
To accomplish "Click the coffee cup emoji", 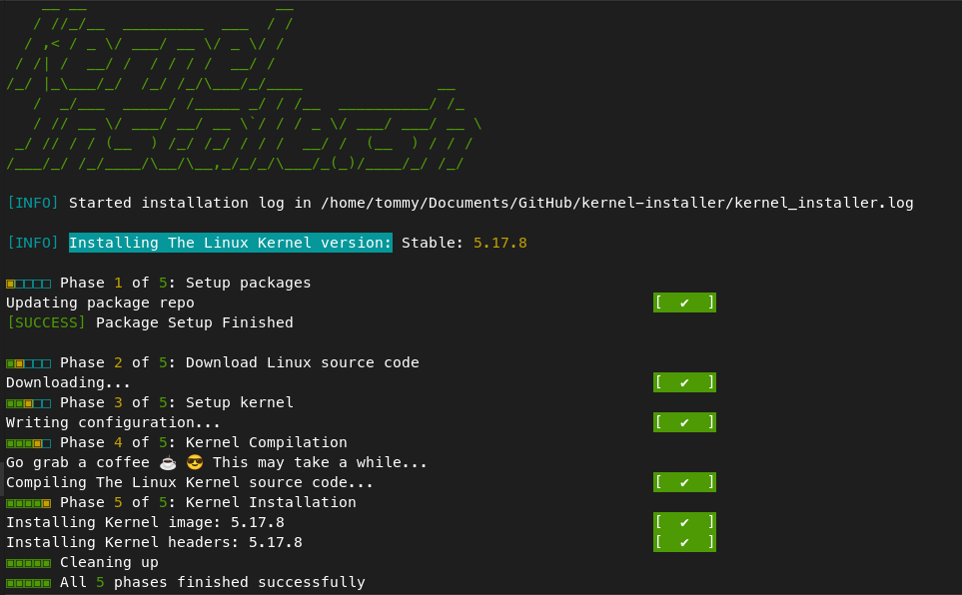I will click(168, 462).
